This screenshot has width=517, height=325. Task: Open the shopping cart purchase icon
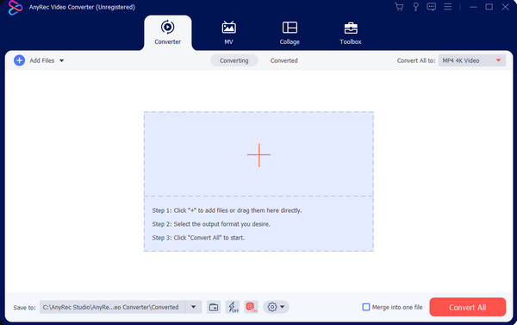coord(399,7)
